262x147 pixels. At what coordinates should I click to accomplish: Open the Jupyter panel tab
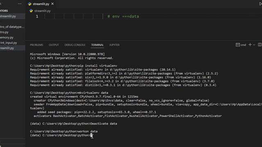[115, 45]
